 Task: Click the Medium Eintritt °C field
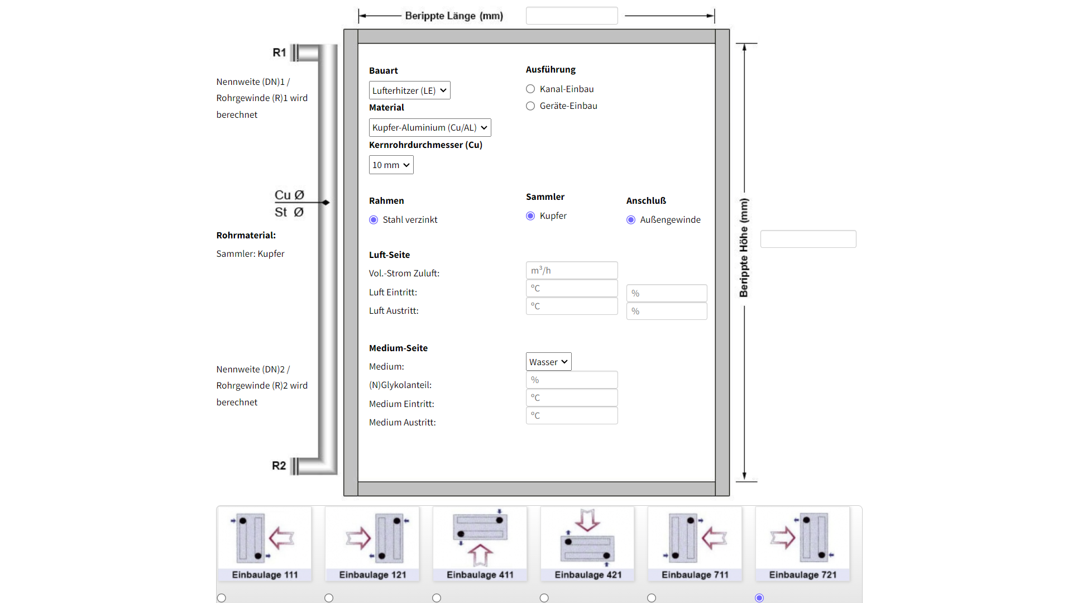pos(572,398)
